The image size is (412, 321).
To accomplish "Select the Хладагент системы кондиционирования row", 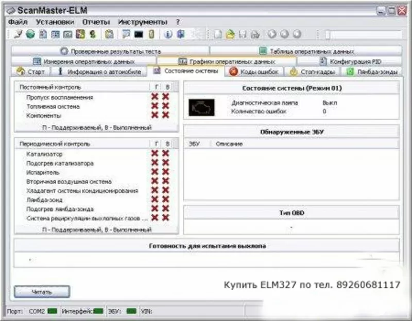I will [96, 191].
